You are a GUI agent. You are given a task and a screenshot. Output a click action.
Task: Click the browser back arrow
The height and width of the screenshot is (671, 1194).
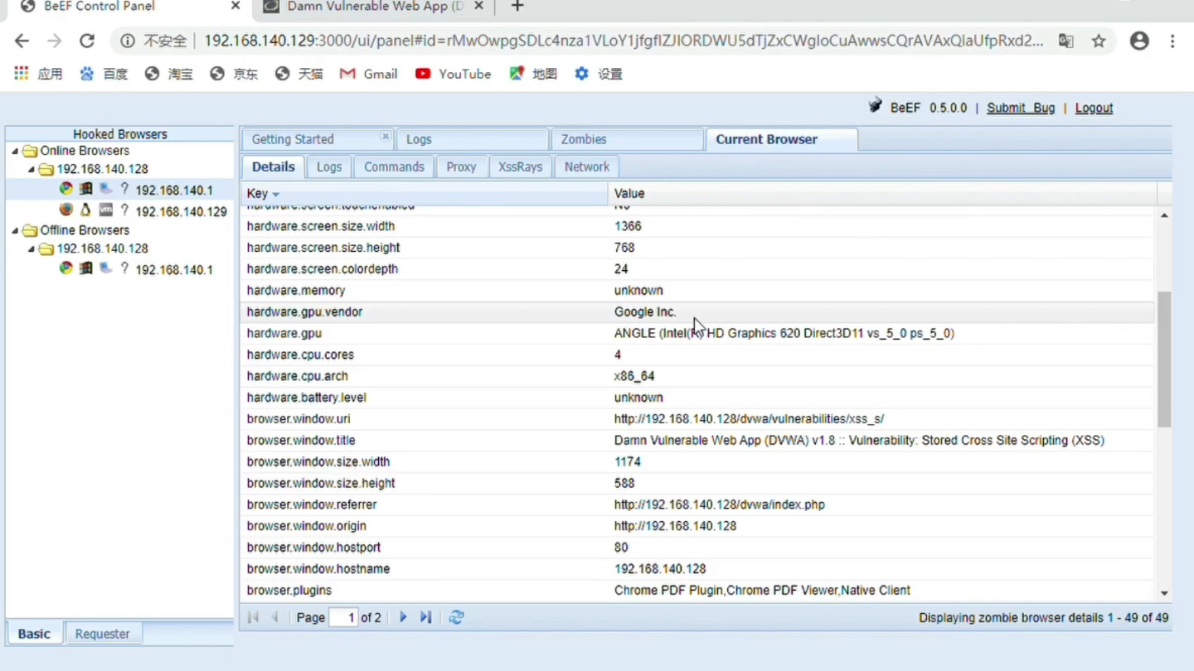click(x=22, y=41)
